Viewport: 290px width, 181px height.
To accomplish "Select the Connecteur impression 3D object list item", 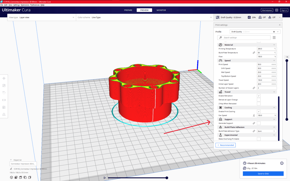I will point(23,164).
